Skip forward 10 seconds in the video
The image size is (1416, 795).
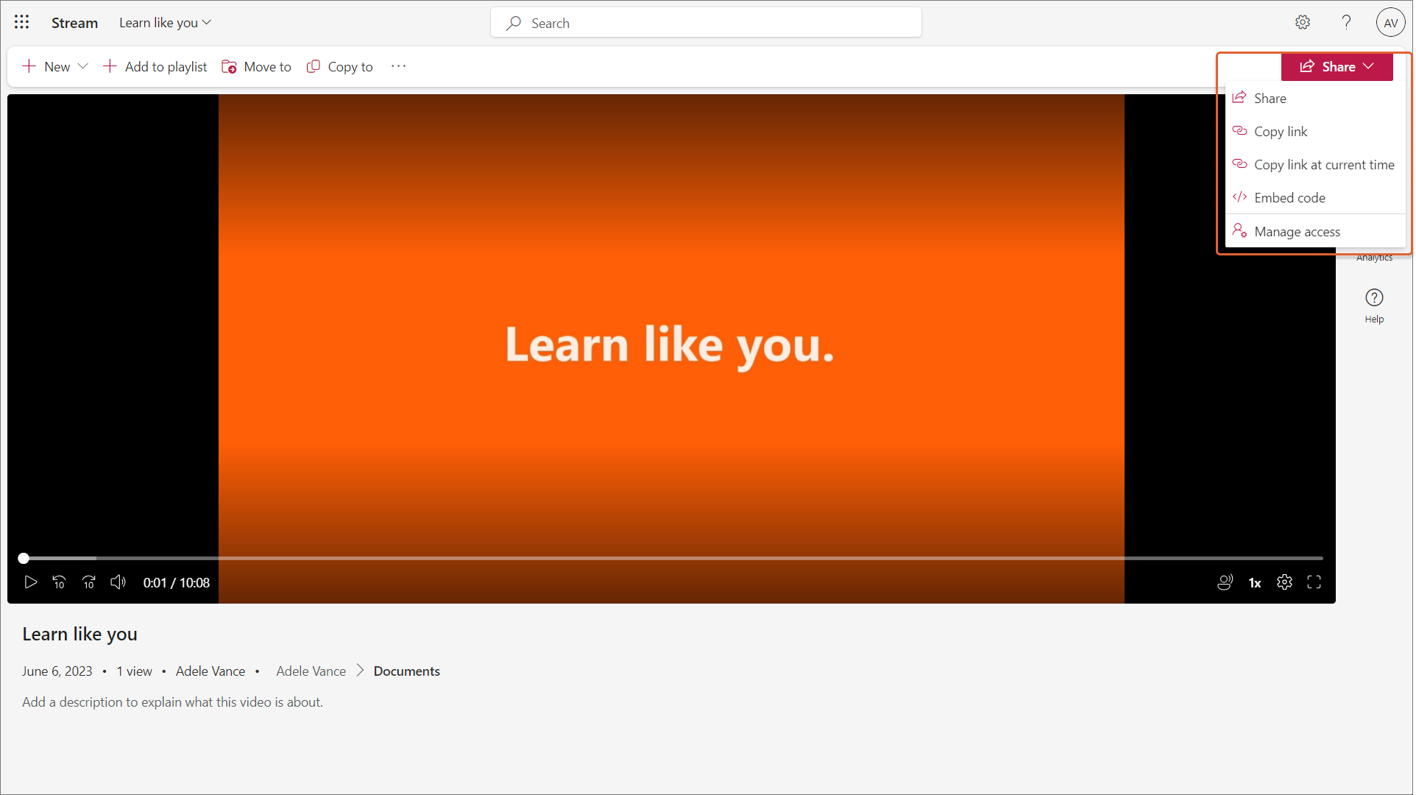point(89,582)
